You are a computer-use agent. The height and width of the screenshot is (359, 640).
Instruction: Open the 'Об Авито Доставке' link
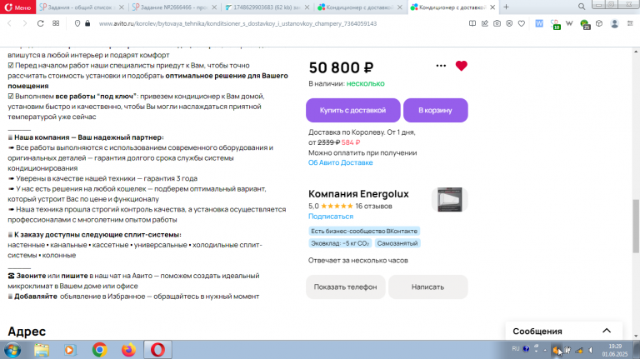point(340,162)
